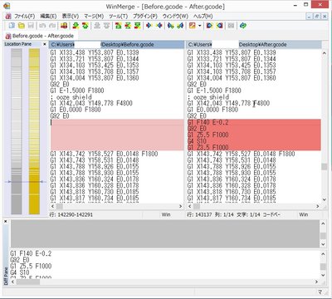Click the yellow location bar in Location Pane
This screenshot has width=332, height=299.
coord(34,131)
